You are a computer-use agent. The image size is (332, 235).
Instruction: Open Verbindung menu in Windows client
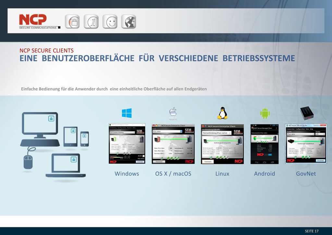(113, 128)
